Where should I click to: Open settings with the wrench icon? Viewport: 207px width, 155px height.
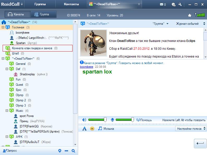pyautogui.click(x=180, y=4)
